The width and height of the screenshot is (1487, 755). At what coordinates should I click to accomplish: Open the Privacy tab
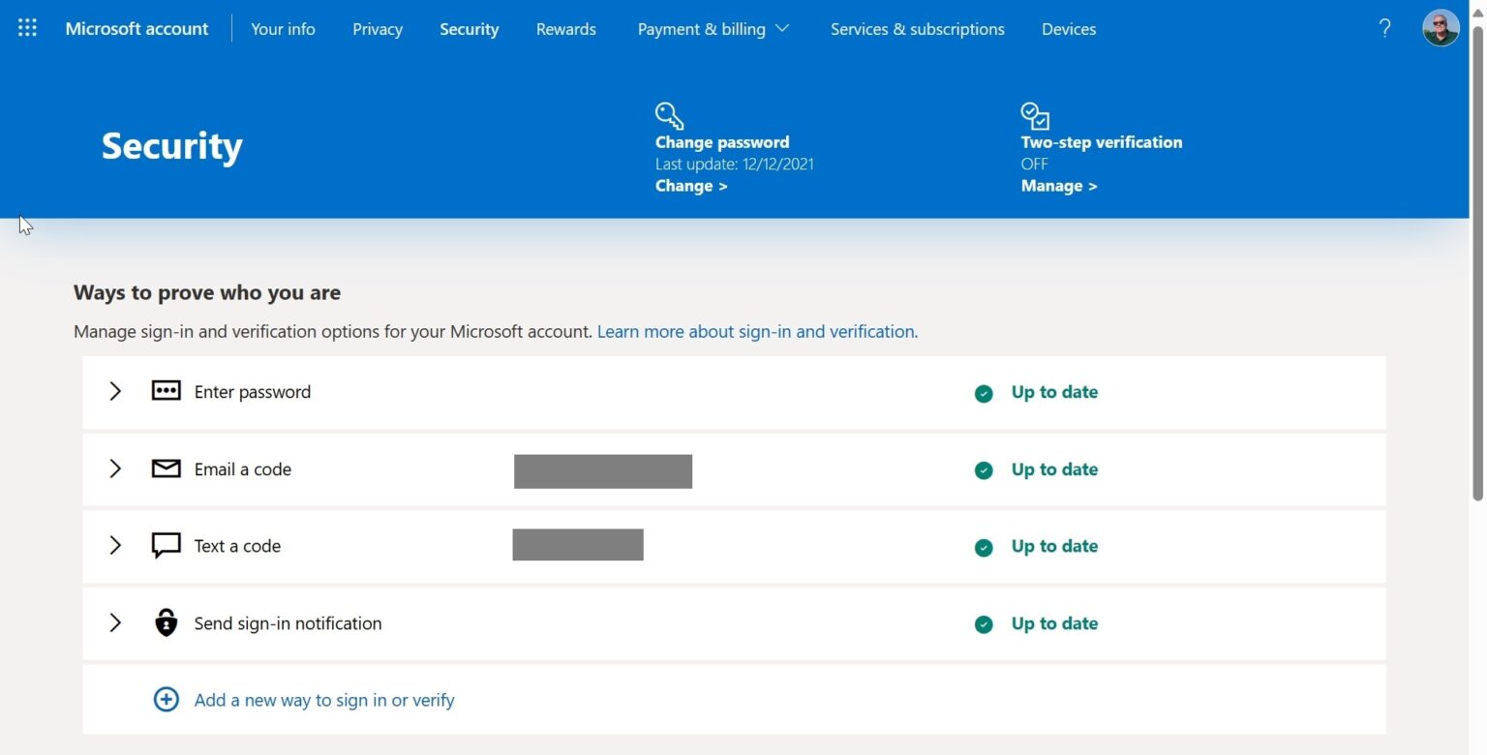tap(378, 29)
